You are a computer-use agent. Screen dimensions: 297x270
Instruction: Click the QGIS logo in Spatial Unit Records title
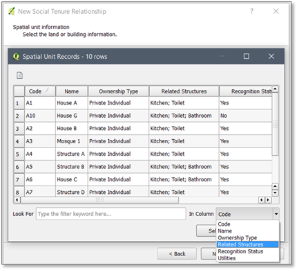[16, 56]
